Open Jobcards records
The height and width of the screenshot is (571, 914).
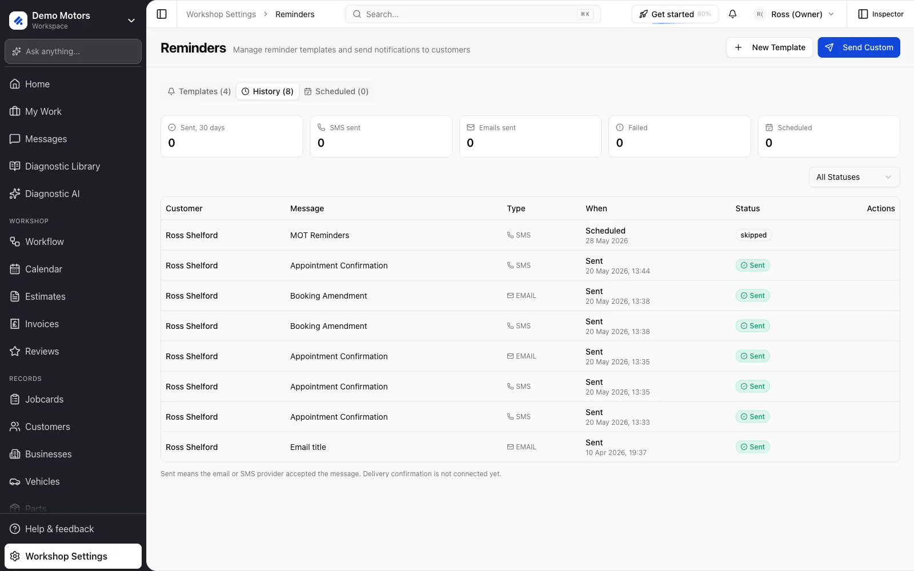[73, 399]
